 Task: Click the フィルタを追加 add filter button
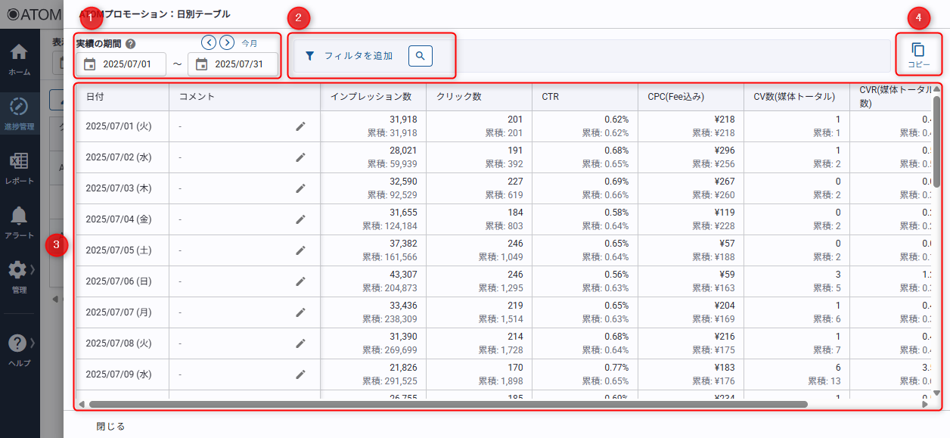point(349,56)
